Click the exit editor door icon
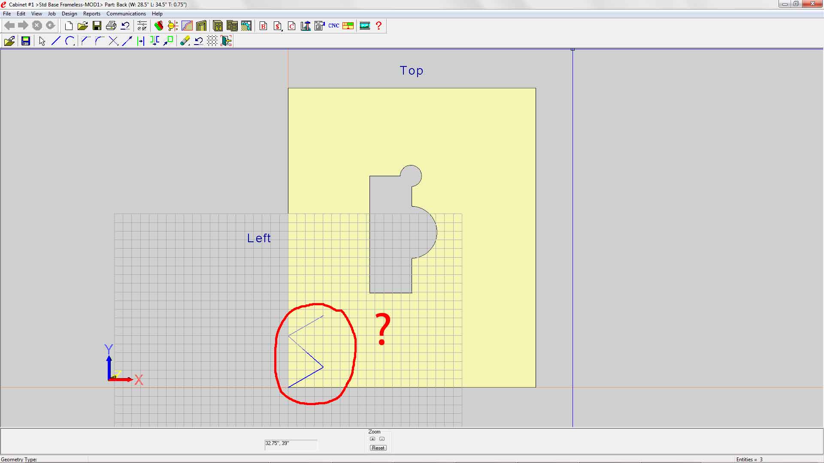 (226, 41)
